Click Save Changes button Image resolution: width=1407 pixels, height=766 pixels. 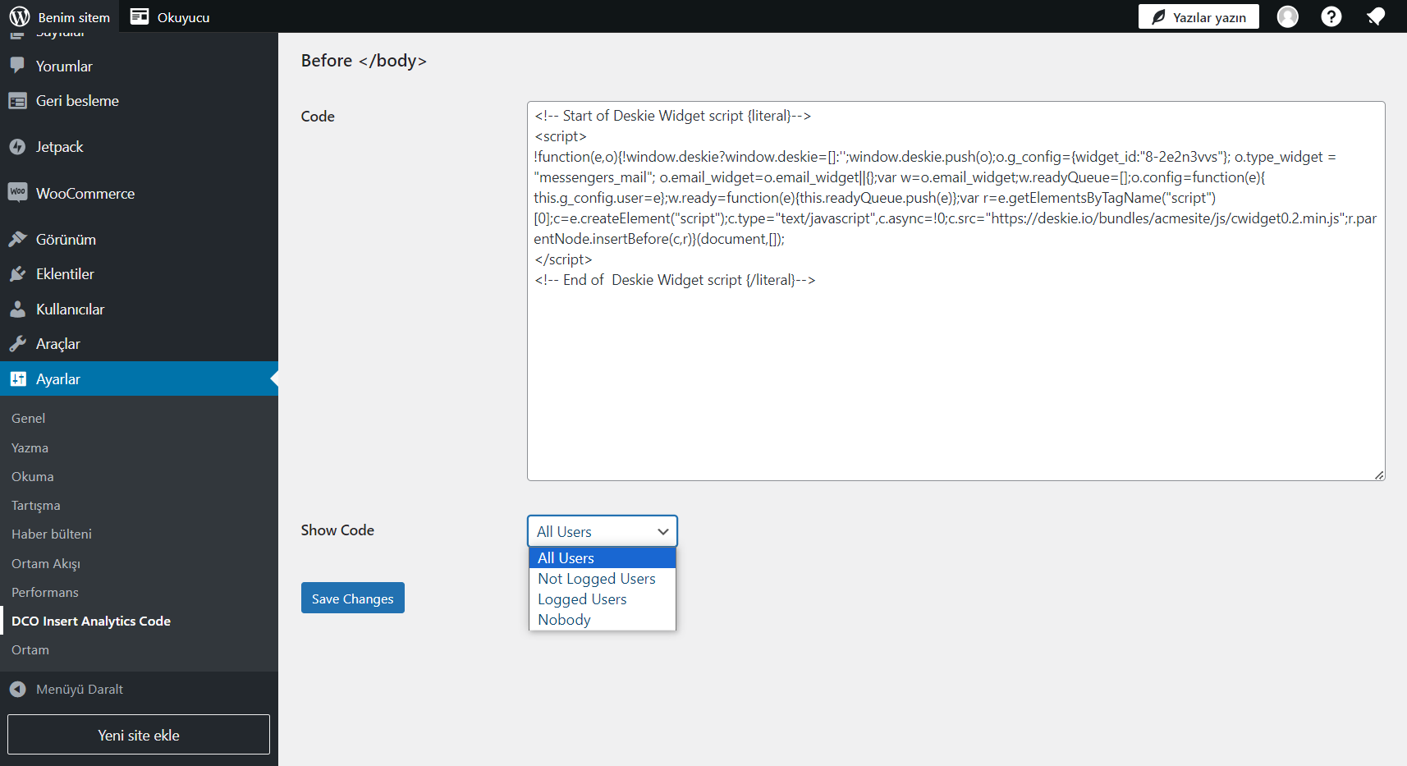[353, 598]
